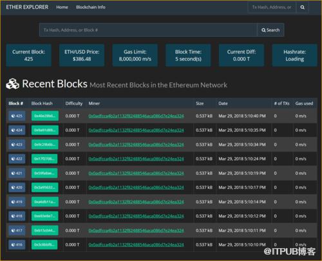Click the green block hash of block 425
322x261 pixels.
[x=45, y=116]
